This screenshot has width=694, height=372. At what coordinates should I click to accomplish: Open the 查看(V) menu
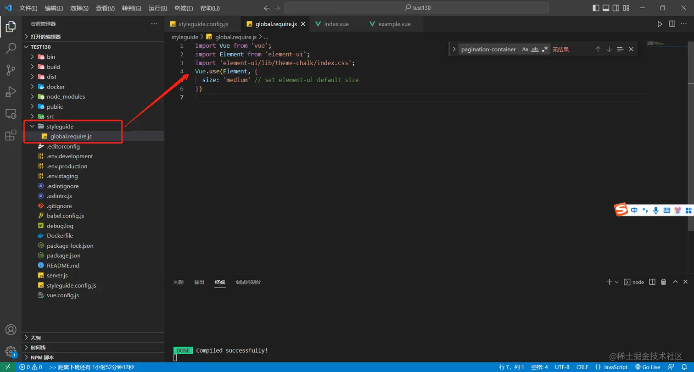click(x=106, y=8)
